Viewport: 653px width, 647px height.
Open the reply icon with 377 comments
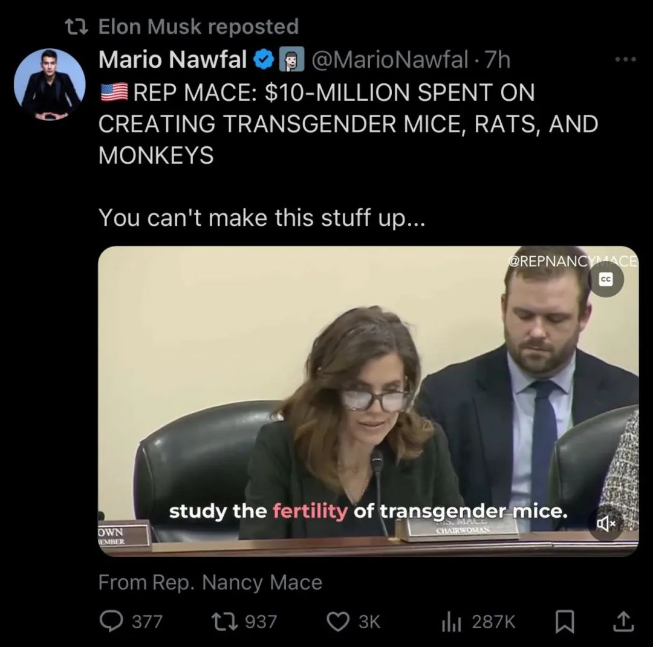pyautogui.click(x=112, y=621)
